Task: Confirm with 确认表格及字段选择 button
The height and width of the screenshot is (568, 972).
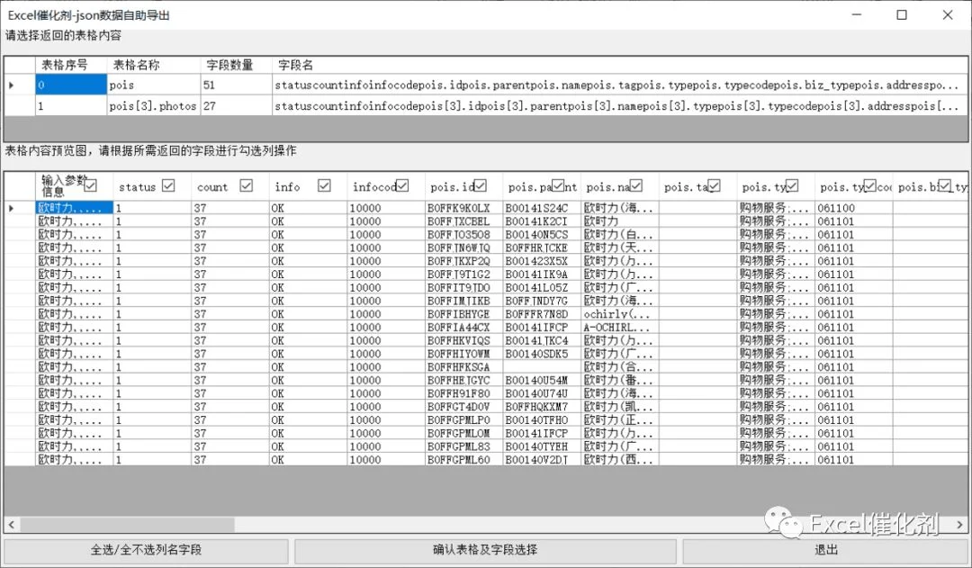Action: [x=485, y=550]
